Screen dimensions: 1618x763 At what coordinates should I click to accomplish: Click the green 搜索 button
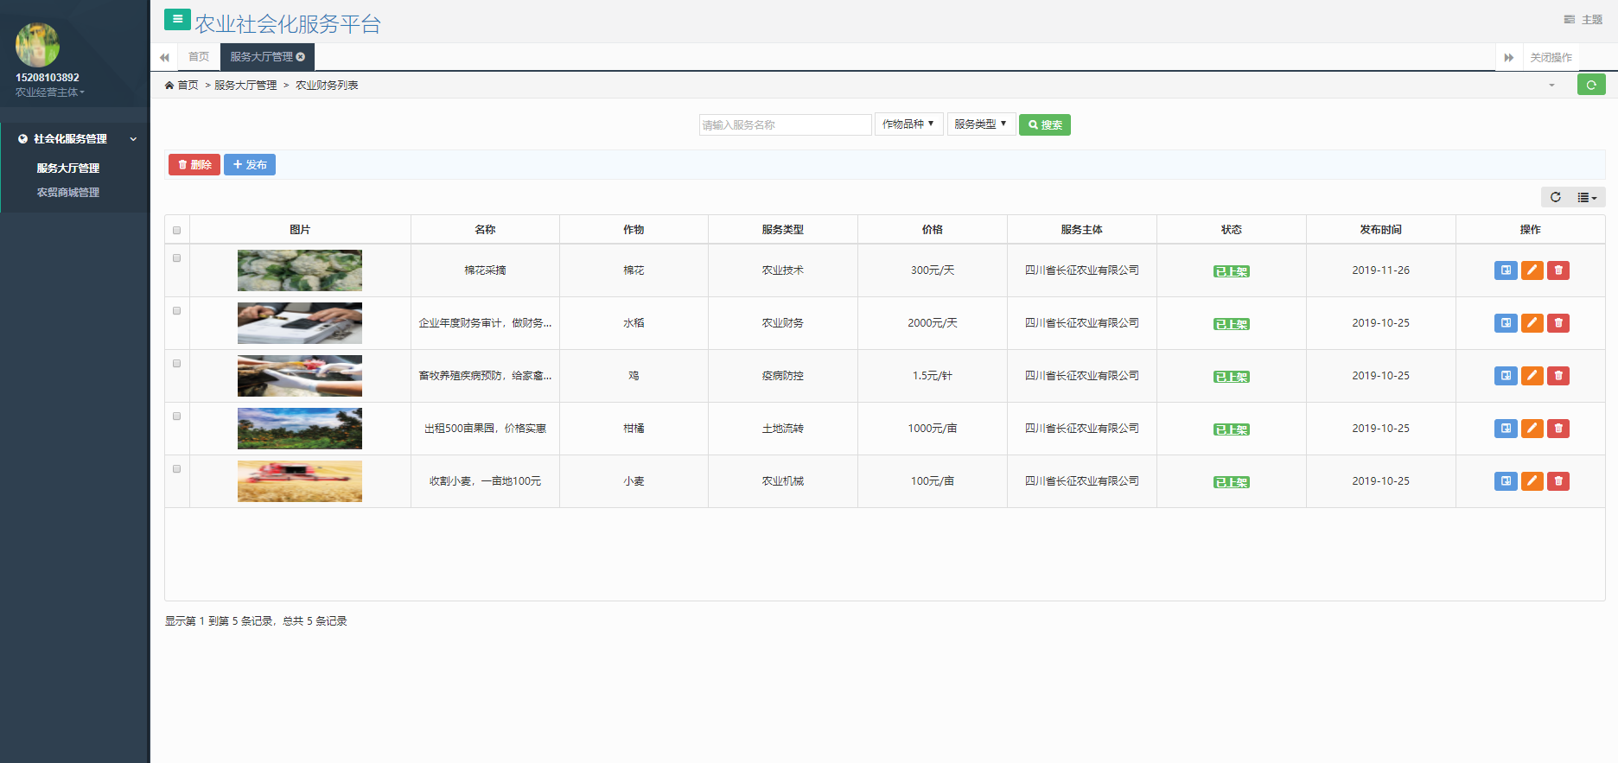pyautogui.click(x=1044, y=125)
